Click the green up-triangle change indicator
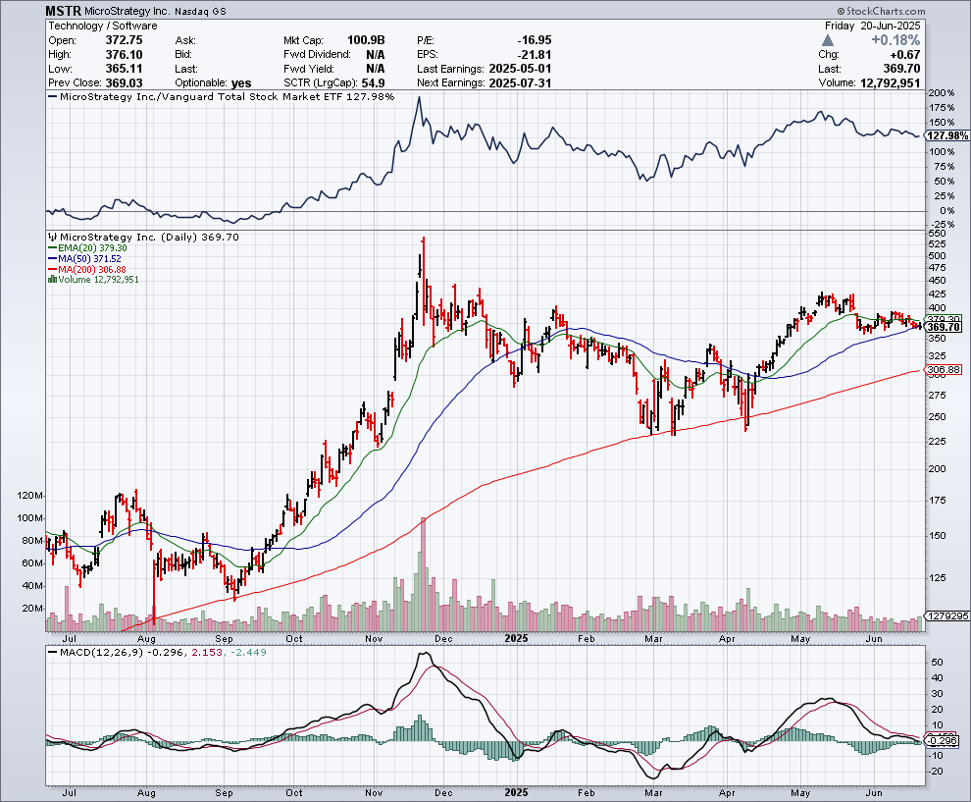 click(x=828, y=40)
